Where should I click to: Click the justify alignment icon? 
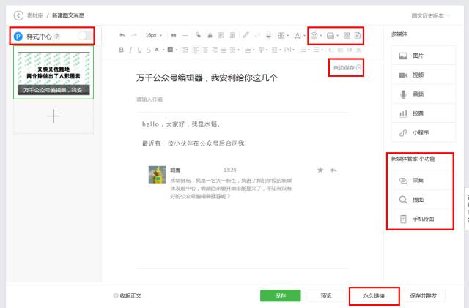click(224, 50)
